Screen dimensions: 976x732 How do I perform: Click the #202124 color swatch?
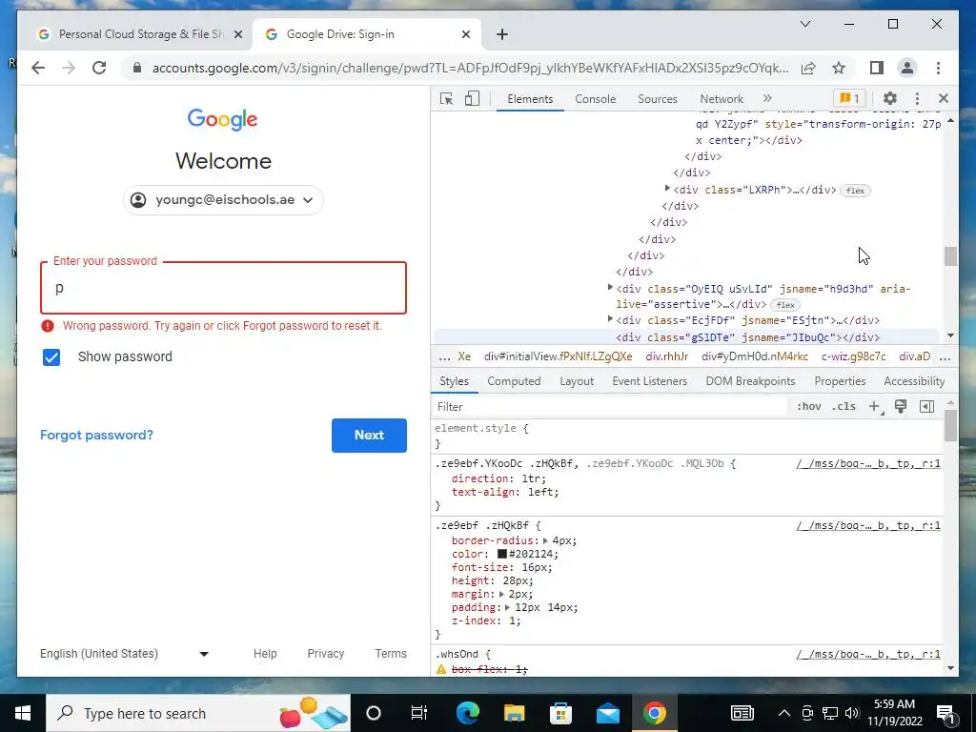pos(501,554)
